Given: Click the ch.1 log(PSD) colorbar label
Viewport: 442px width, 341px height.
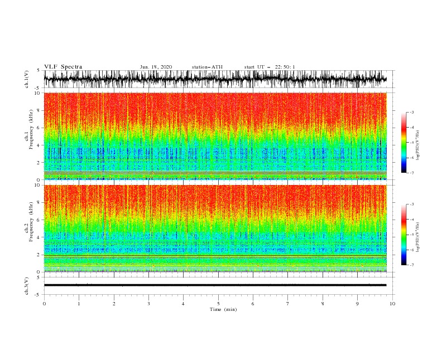Looking at the screenshot, I should 417,145.
